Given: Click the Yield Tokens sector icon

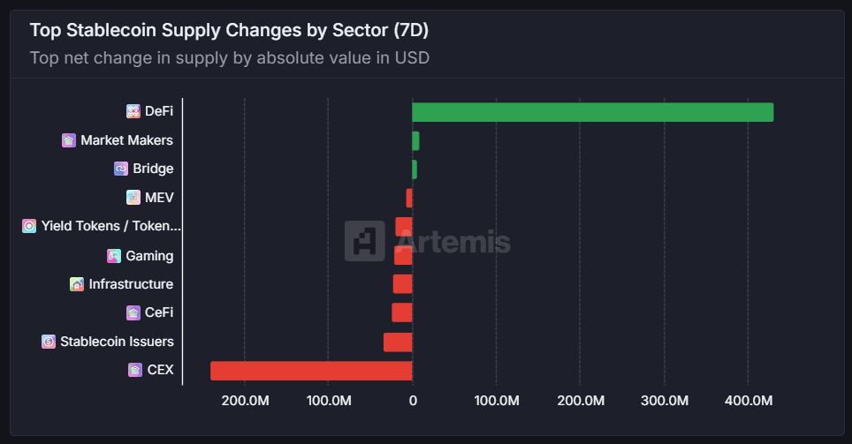Looking at the screenshot, I should 29,226.
